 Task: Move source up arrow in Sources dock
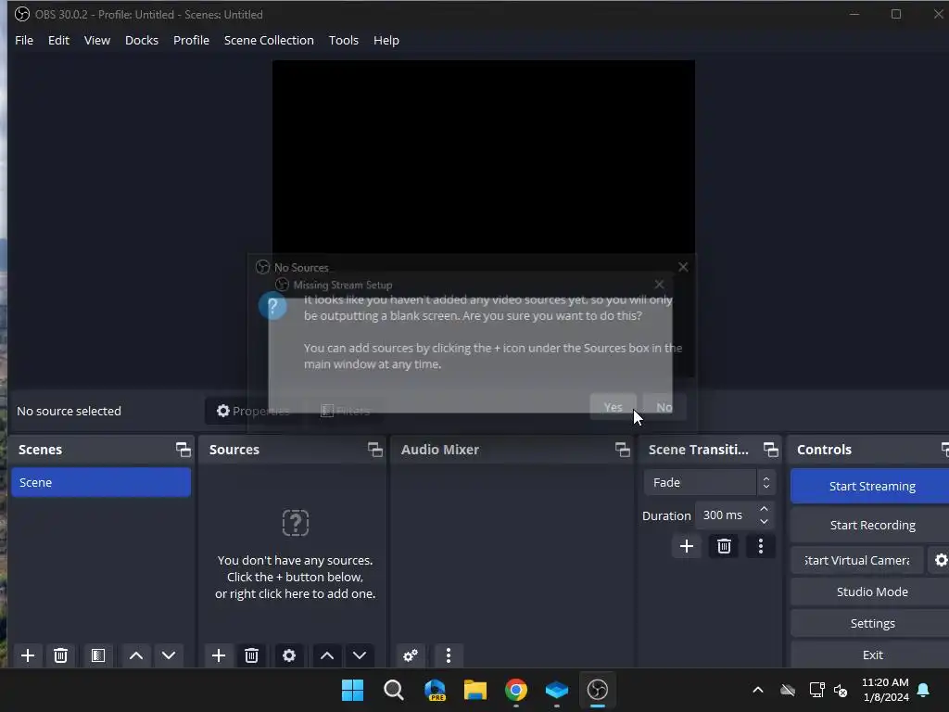click(x=327, y=655)
